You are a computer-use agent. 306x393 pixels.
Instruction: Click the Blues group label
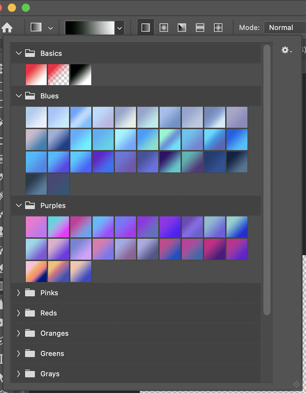click(x=50, y=96)
